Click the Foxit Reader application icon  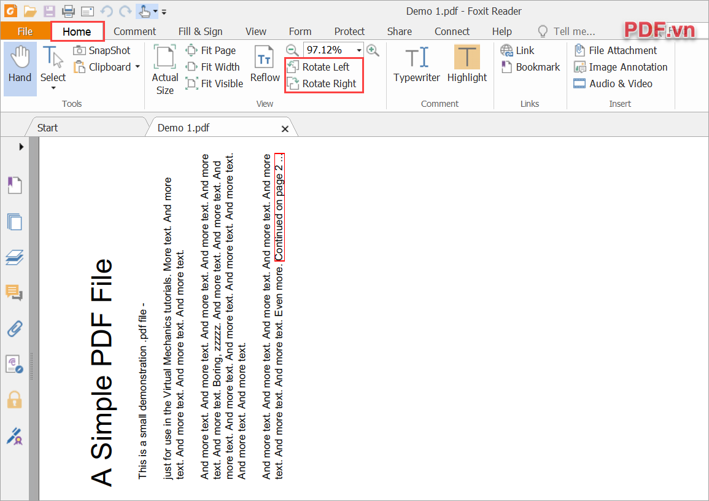tap(10, 11)
